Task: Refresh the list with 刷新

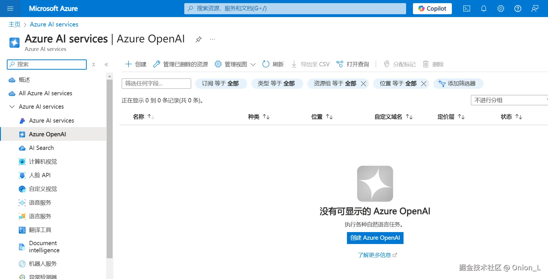Action: pyautogui.click(x=273, y=64)
